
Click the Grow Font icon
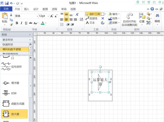pyautogui.click(x=51, y=16)
